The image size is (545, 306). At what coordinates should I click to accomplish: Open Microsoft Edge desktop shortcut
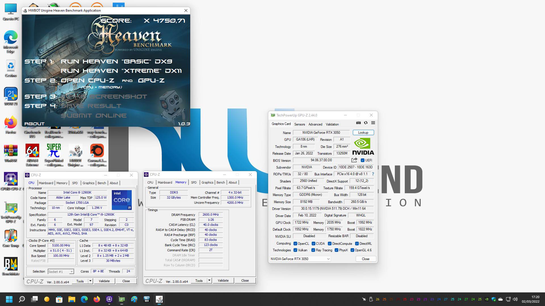[11, 42]
